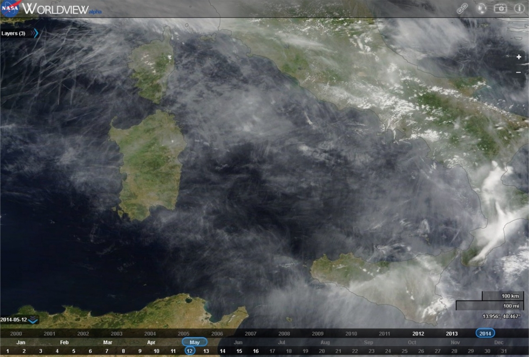This screenshot has height=357, width=529.
Task: Zoom out with the minus button
Action: tap(519, 72)
